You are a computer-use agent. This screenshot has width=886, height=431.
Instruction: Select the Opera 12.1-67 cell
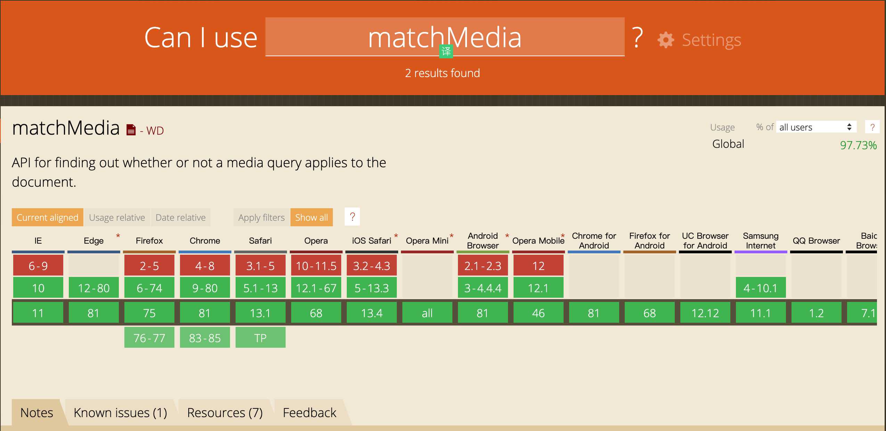coord(316,288)
